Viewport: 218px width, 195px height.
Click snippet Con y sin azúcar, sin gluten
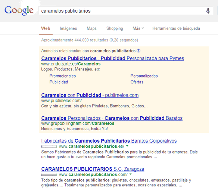pos(94,106)
